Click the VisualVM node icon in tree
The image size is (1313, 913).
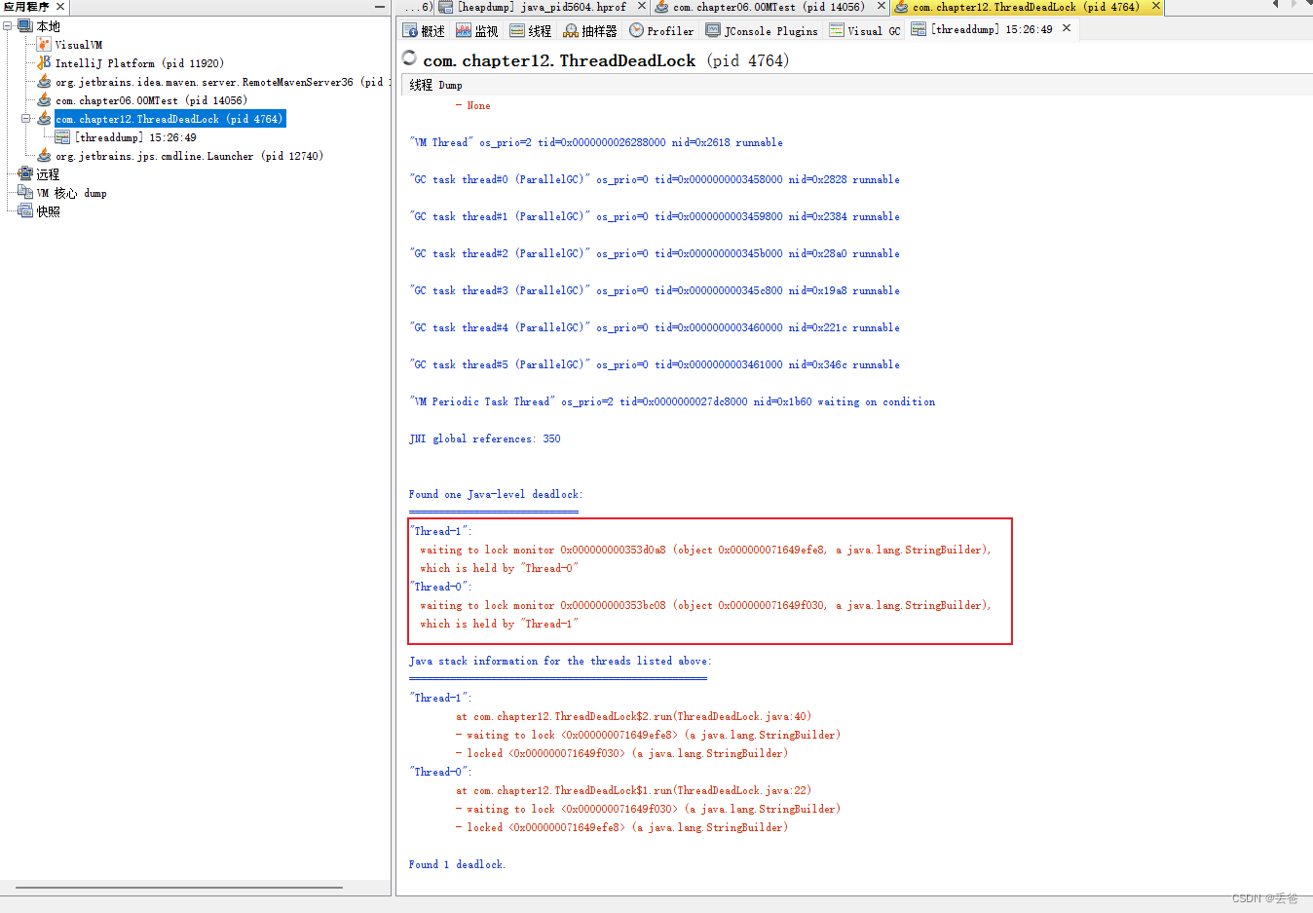(44, 45)
